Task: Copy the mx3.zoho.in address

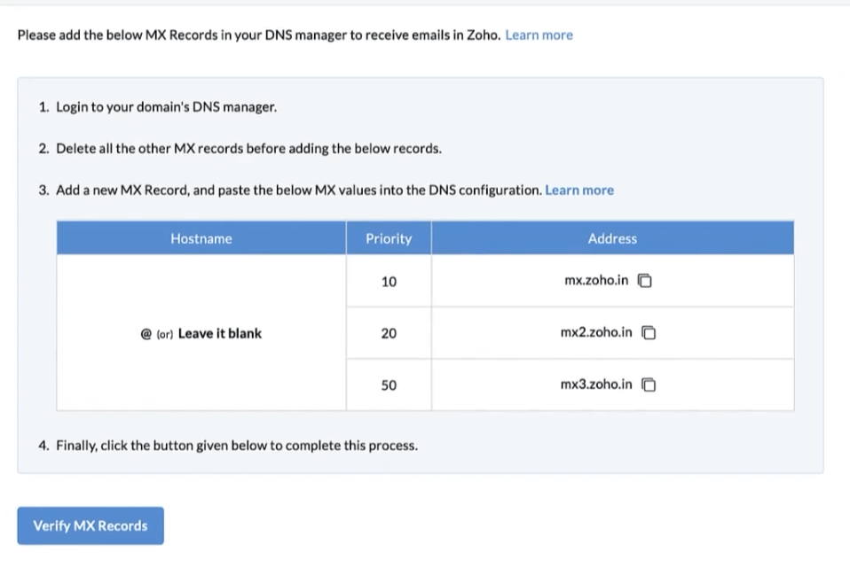Action: tap(649, 385)
